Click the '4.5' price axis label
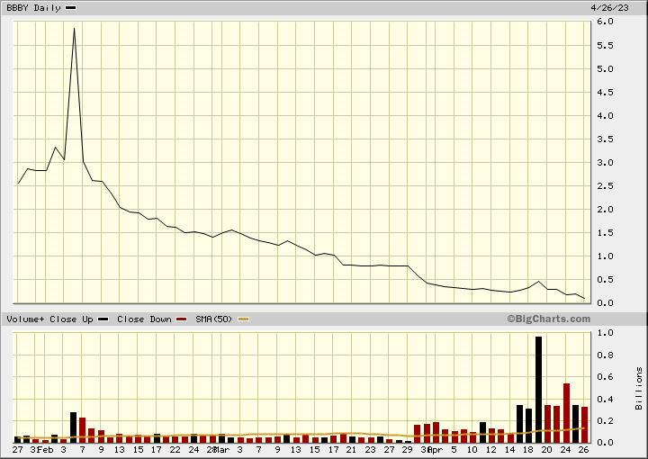Screen dimensions: 648x459 tap(605, 92)
